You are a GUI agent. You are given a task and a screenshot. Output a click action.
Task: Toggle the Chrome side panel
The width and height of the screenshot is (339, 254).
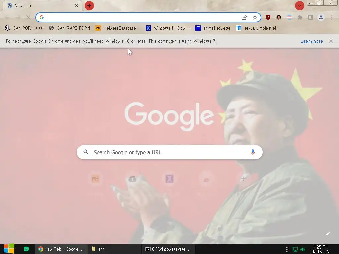point(311,17)
